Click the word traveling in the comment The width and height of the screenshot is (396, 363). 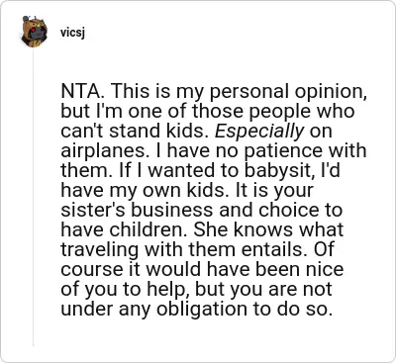100,250
